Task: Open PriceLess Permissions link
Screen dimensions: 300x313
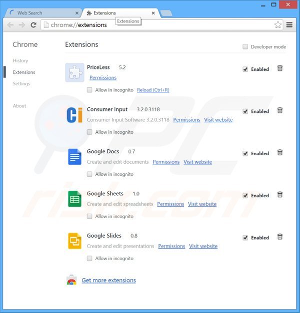Action: coord(103,78)
